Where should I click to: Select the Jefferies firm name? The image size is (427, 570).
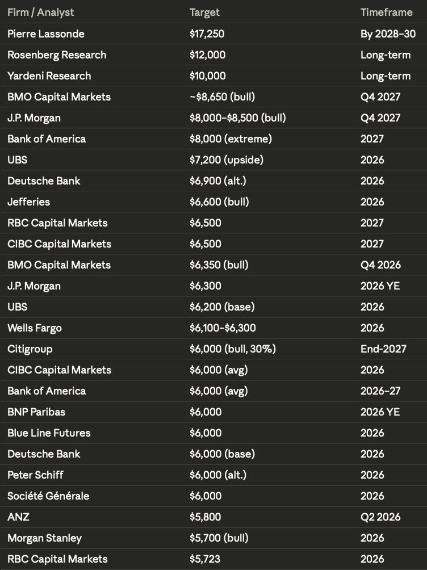(28, 202)
